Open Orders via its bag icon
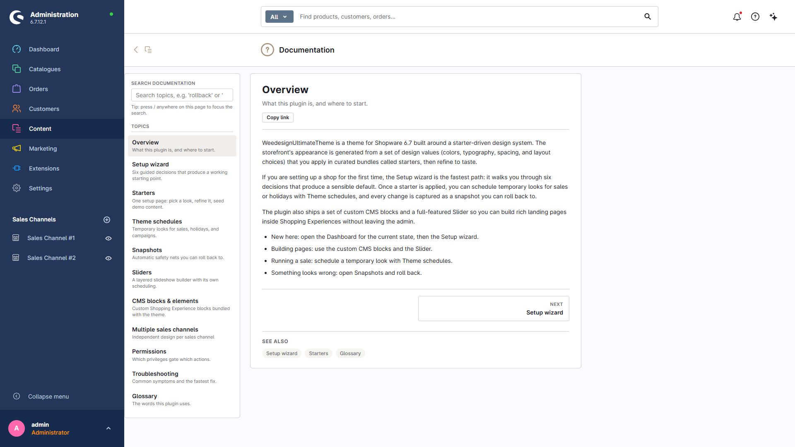The image size is (795, 447). 17,89
